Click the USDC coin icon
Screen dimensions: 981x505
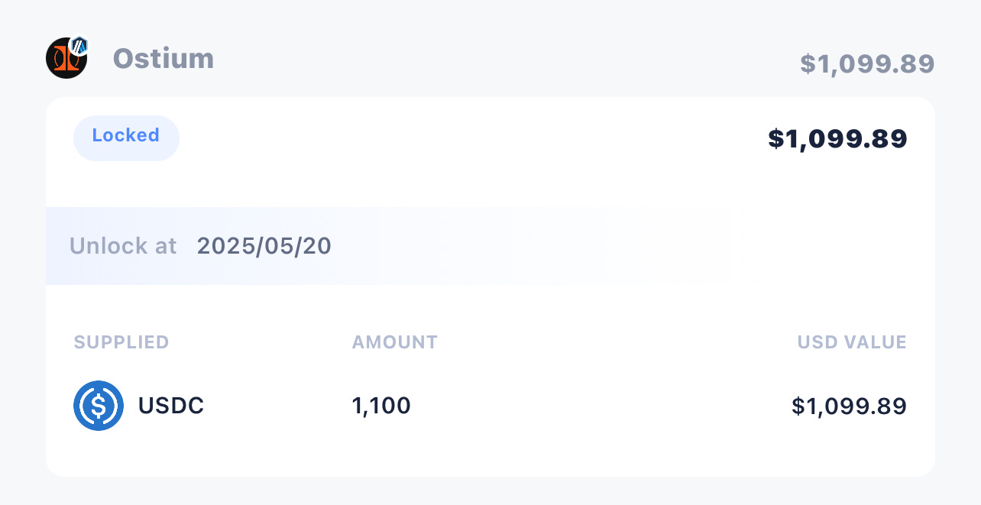click(99, 406)
